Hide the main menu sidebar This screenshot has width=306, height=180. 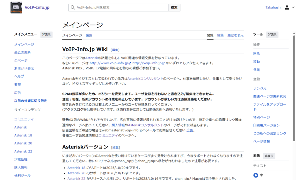46,34
